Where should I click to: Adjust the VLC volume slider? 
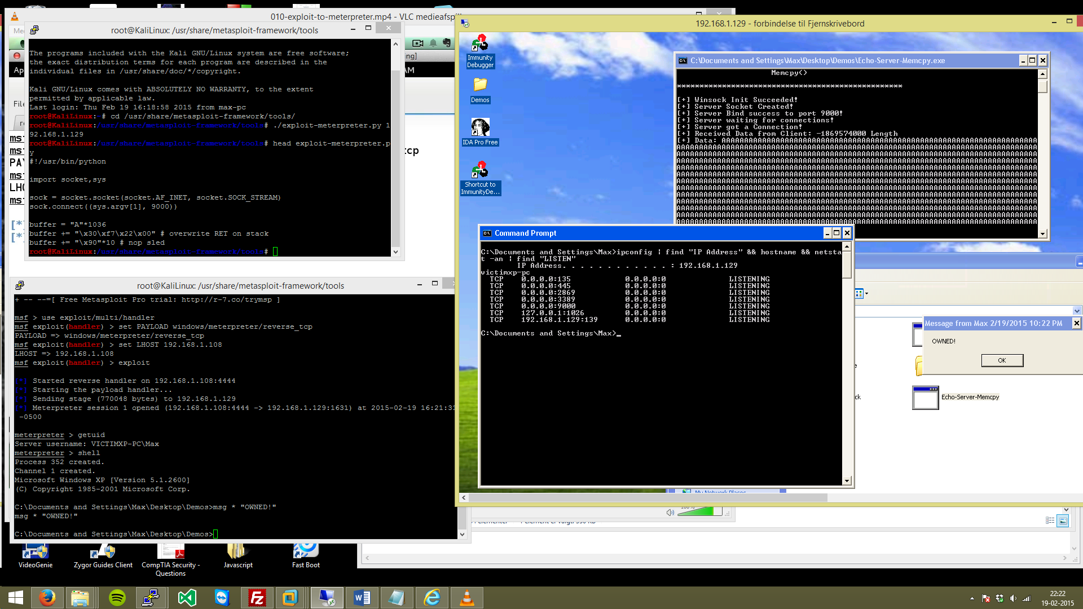click(x=699, y=511)
